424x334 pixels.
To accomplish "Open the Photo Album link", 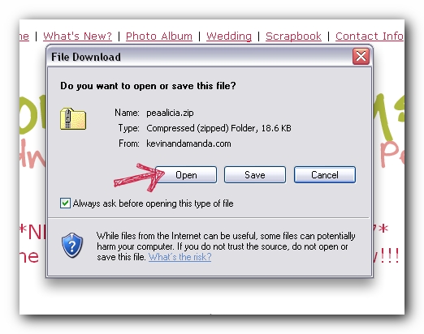I will 159,36.
